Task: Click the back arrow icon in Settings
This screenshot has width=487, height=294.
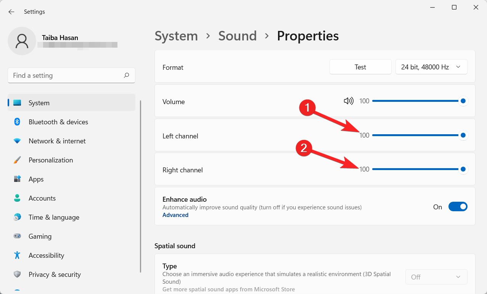Action: (x=11, y=12)
